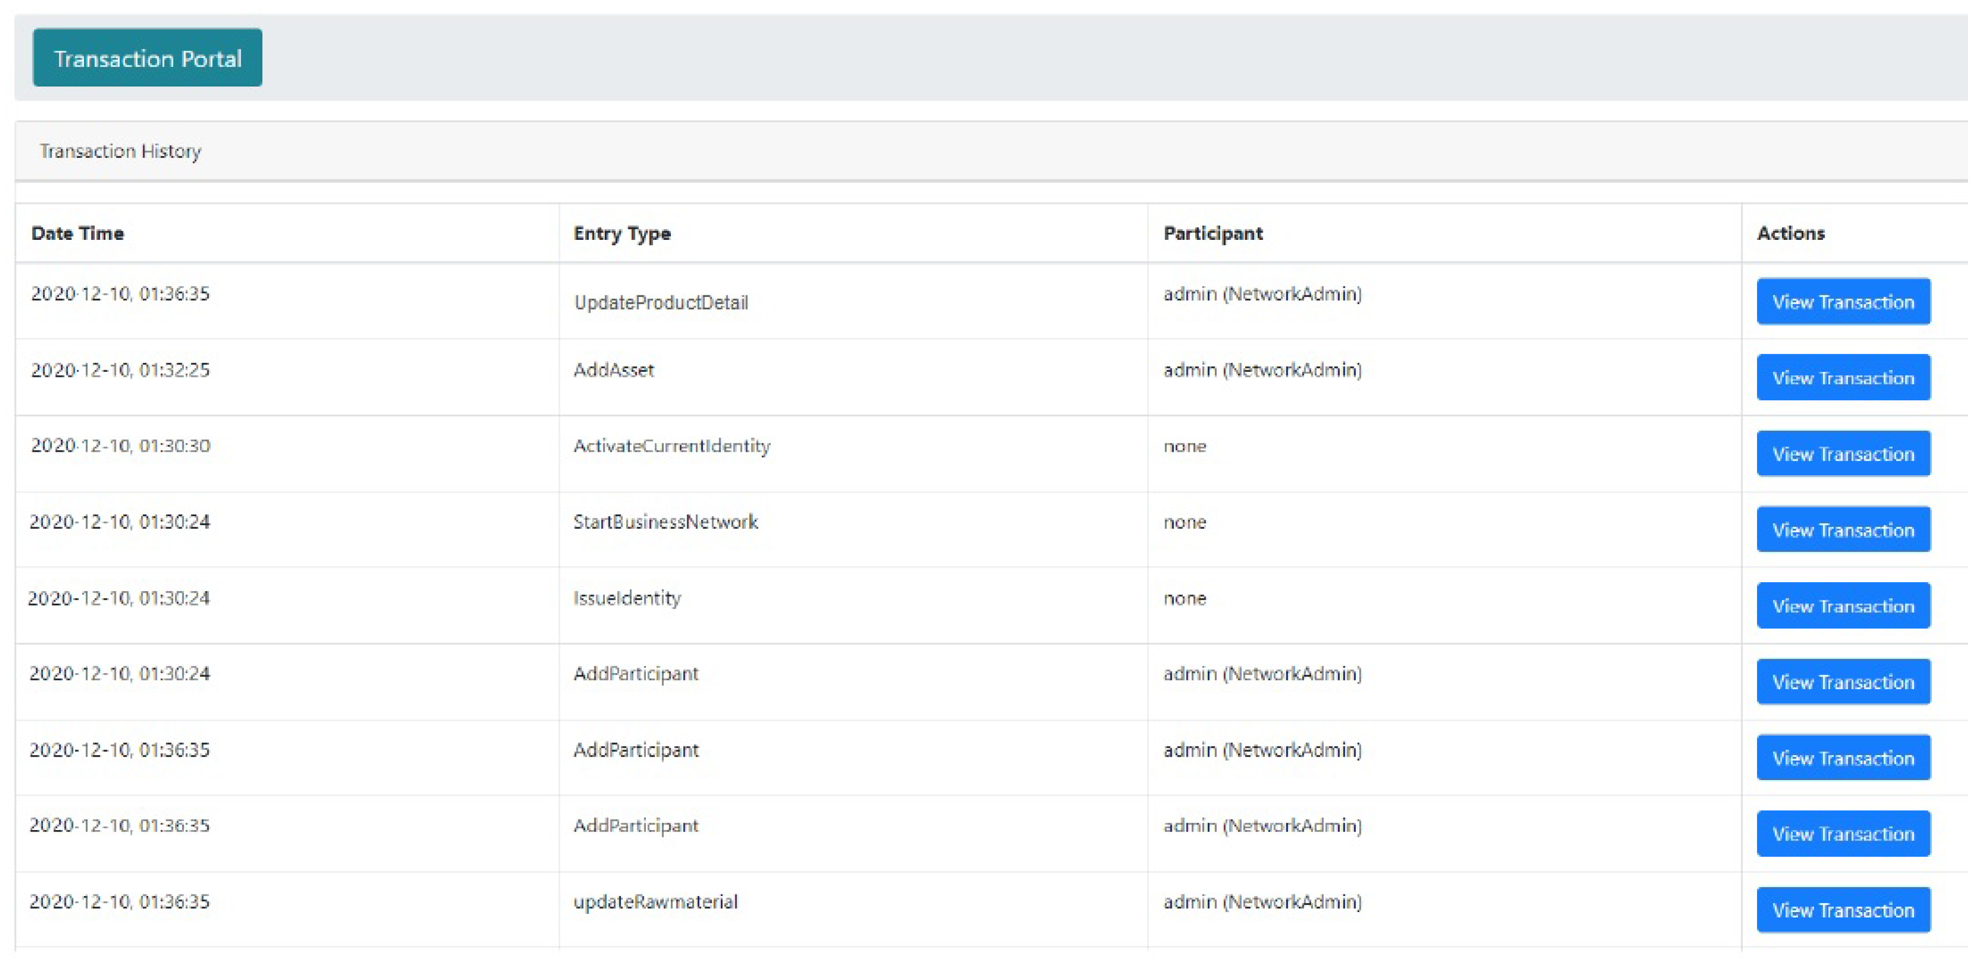This screenshot has width=1981, height=959.
Task: View transaction for StartBusinessNetwork entry
Action: (x=1843, y=530)
